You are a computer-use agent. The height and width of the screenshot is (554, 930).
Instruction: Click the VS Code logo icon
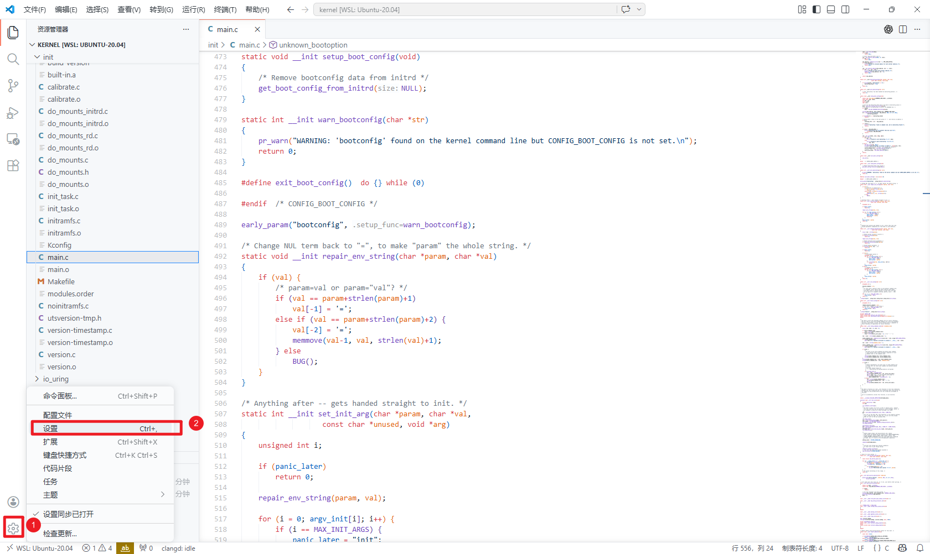10,9
